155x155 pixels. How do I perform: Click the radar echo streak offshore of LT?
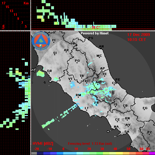point(60,116)
